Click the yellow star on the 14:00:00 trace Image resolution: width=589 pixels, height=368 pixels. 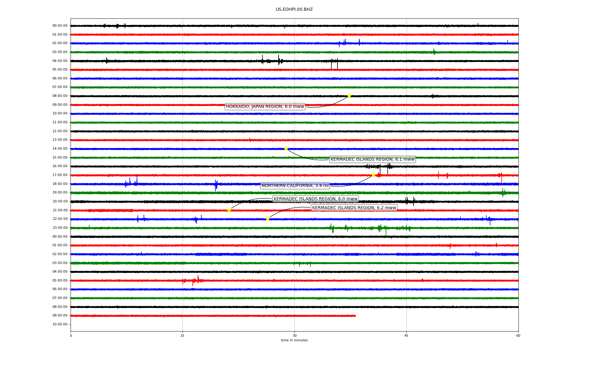[286, 148]
